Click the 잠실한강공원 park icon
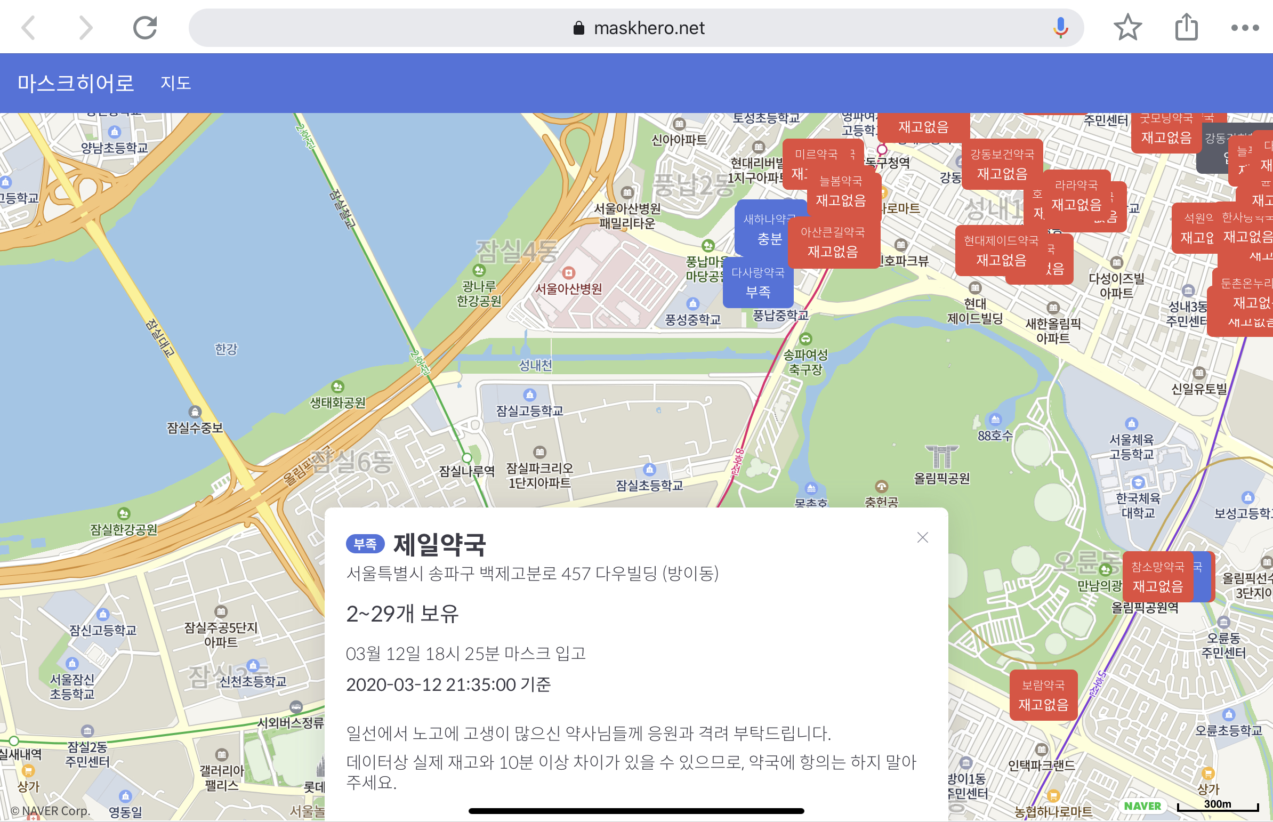The height and width of the screenshot is (822, 1273). tap(124, 513)
